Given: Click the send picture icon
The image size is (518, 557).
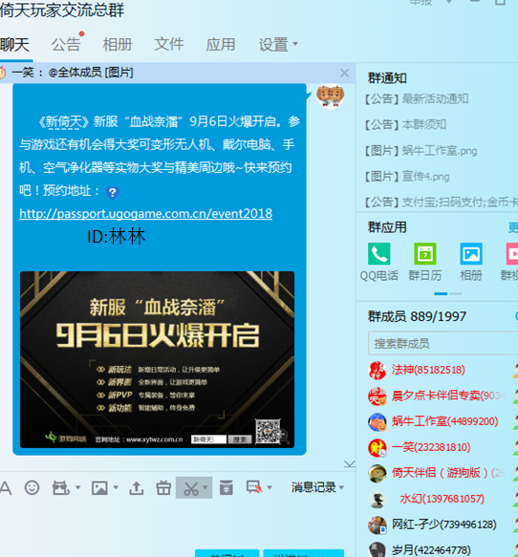Looking at the screenshot, I should point(99,487).
